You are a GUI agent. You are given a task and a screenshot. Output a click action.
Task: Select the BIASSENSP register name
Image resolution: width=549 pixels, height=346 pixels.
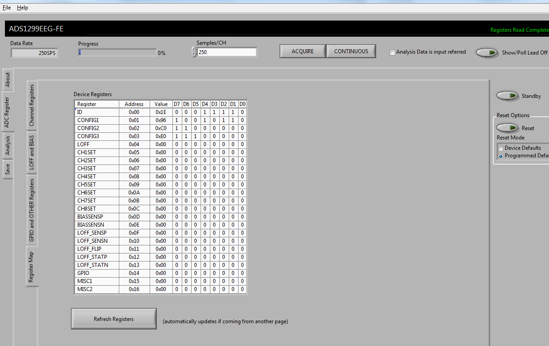[x=90, y=217]
